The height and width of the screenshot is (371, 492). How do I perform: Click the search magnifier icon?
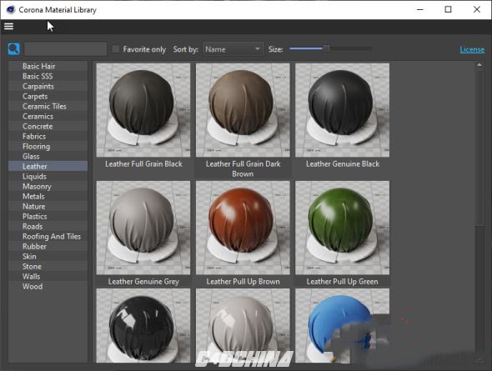click(x=14, y=49)
